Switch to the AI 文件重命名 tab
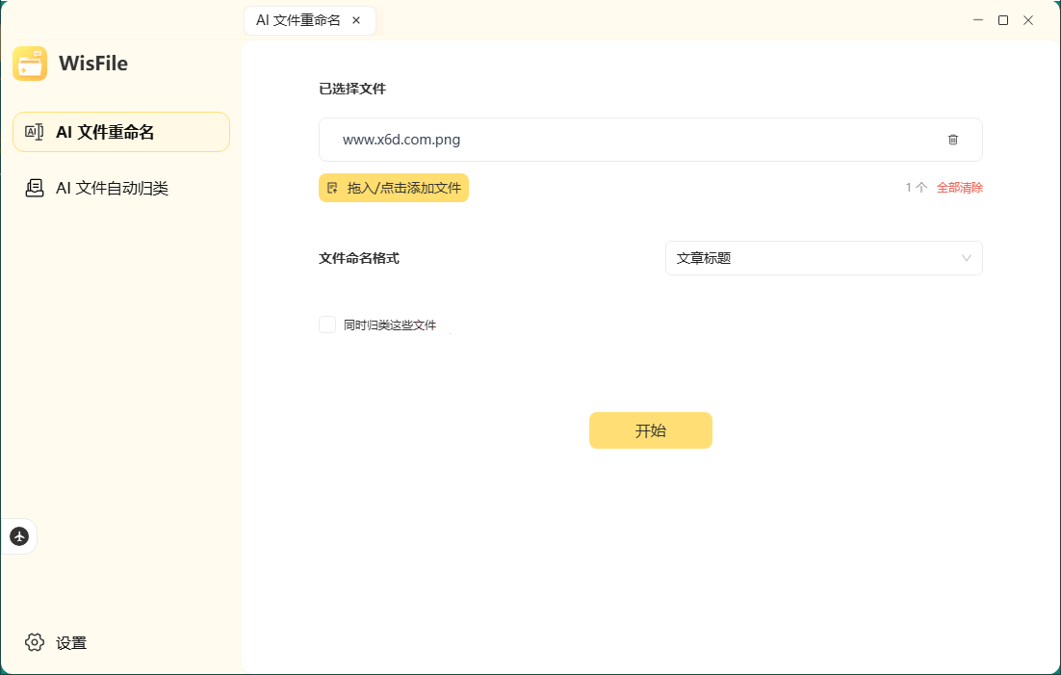Image resolution: width=1061 pixels, height=675 pixels. [298, 19]
